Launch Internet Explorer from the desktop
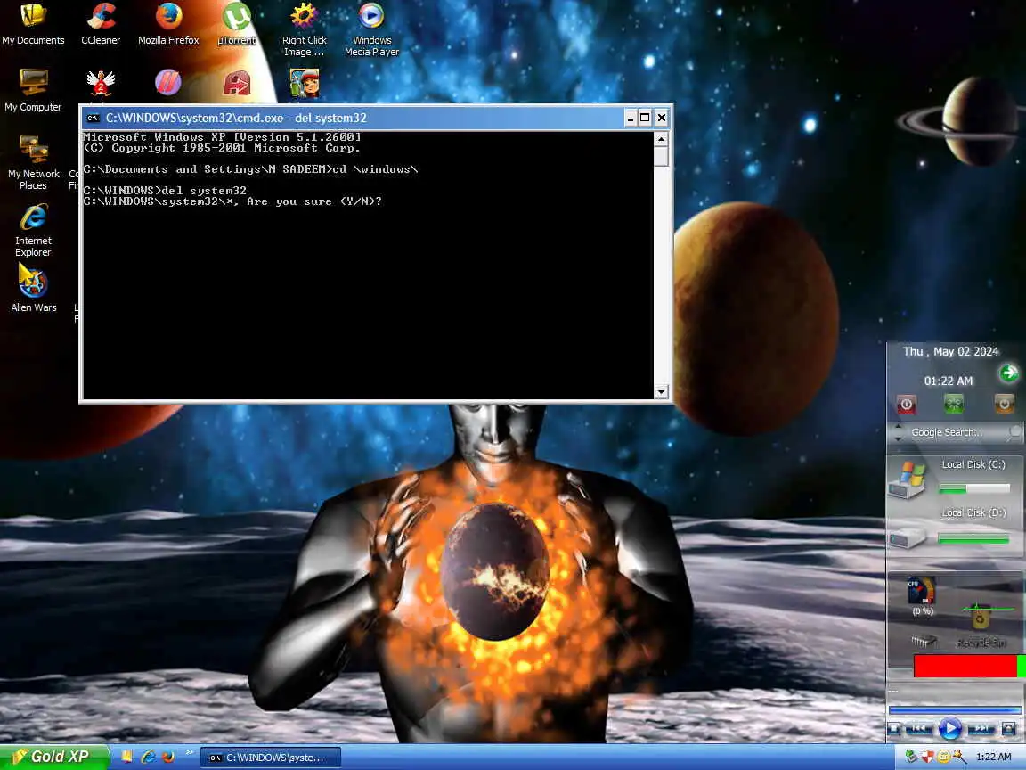The width and height of the screenshot is (1026, 770). [x=33, y=230]
